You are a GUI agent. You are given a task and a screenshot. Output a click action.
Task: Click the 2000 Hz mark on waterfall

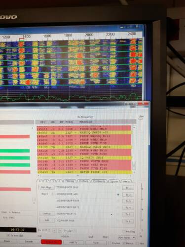pyautogui.click(x=89, y=35)
